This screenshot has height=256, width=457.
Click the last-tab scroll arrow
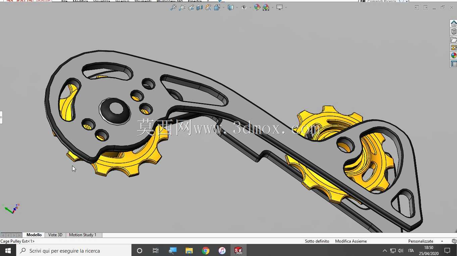(19, 235)
